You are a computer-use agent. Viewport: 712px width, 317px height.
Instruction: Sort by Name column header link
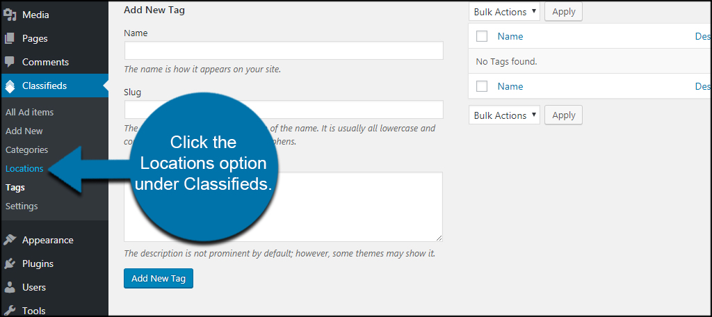coord(510,36)
